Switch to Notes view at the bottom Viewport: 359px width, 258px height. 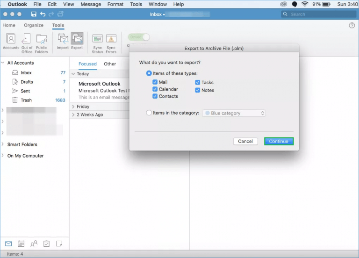coord(59,244)
